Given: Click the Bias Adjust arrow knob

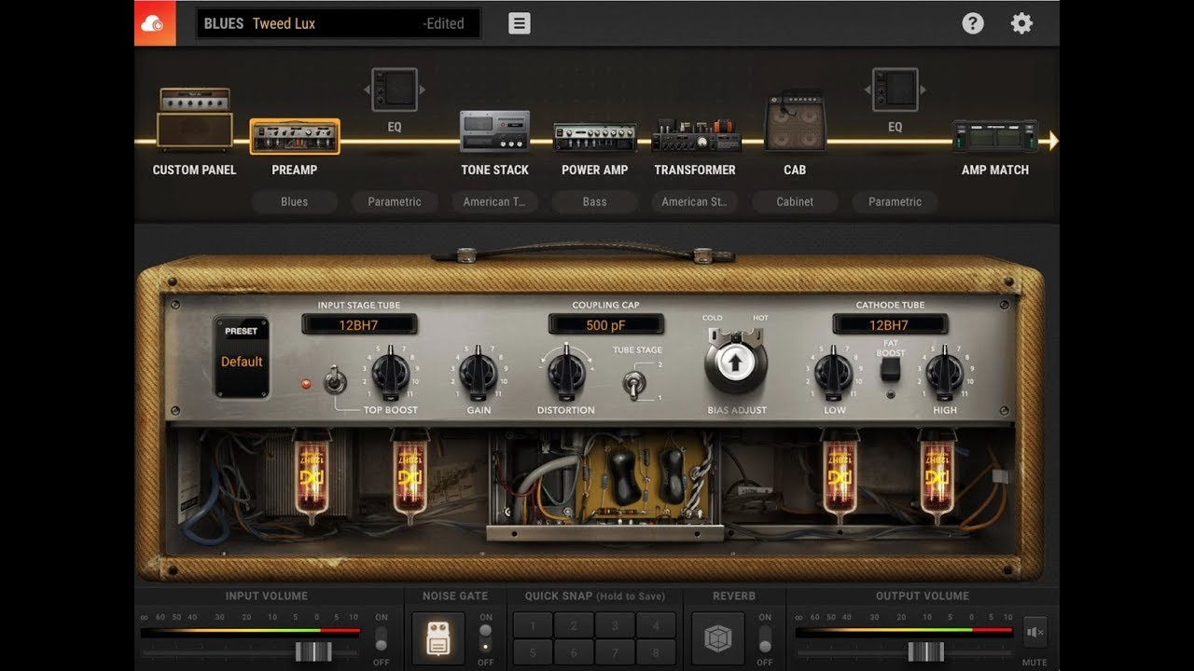Looking at the screenshot, I should point(736,363).
